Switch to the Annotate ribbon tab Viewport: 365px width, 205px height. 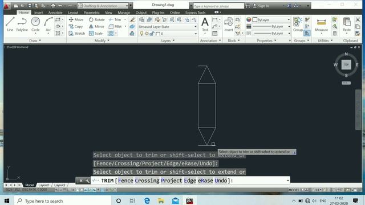(x=55, y=13)
